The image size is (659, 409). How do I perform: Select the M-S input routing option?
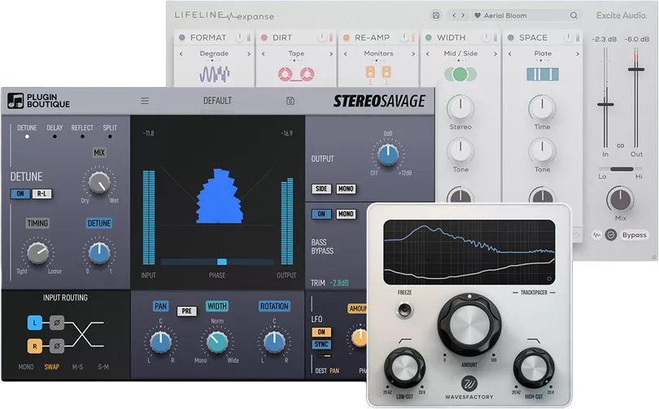(x=77, y=368)
